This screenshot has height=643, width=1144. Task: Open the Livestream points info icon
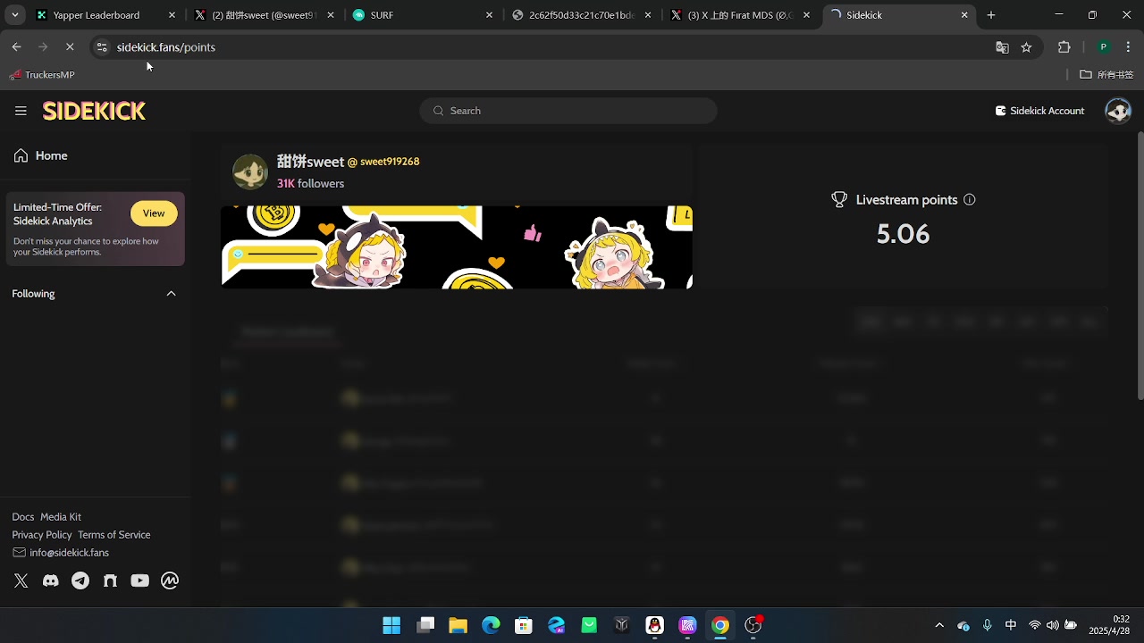click(x=970, y=200)
